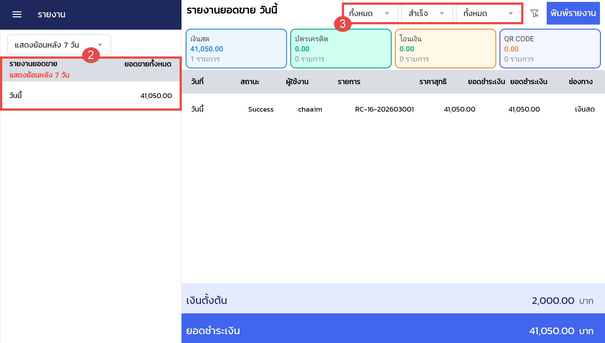The width and height of the screenshot is (605, 343).
Task: Select the cash payment card
Action: [236, 49]
